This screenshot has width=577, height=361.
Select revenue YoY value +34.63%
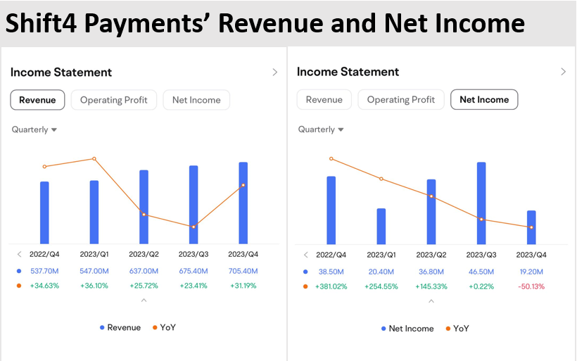point(44,286)
